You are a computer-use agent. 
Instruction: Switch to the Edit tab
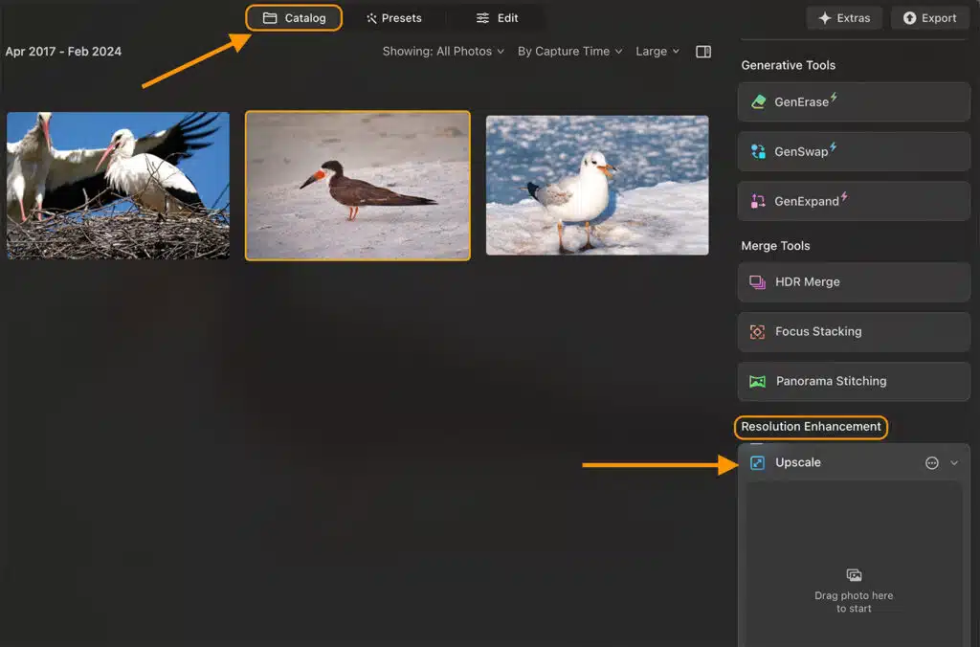(x=498, y=18)
